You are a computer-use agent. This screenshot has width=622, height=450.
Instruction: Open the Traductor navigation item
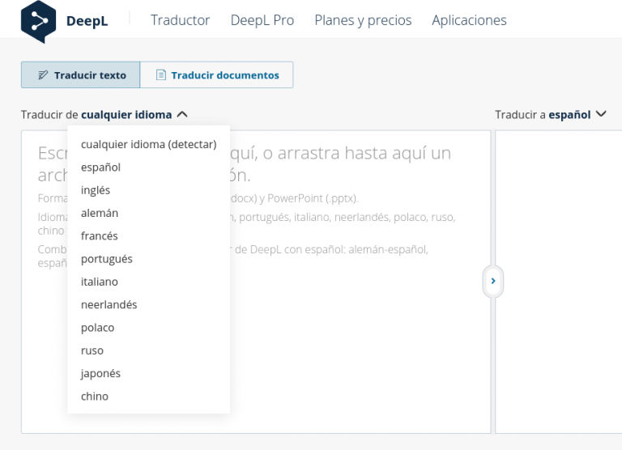(180, 20)
